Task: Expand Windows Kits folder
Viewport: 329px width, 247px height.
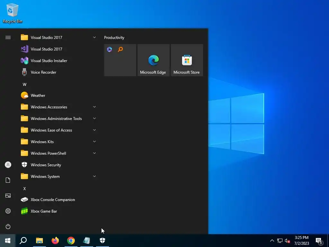Action: click(58, 142)
